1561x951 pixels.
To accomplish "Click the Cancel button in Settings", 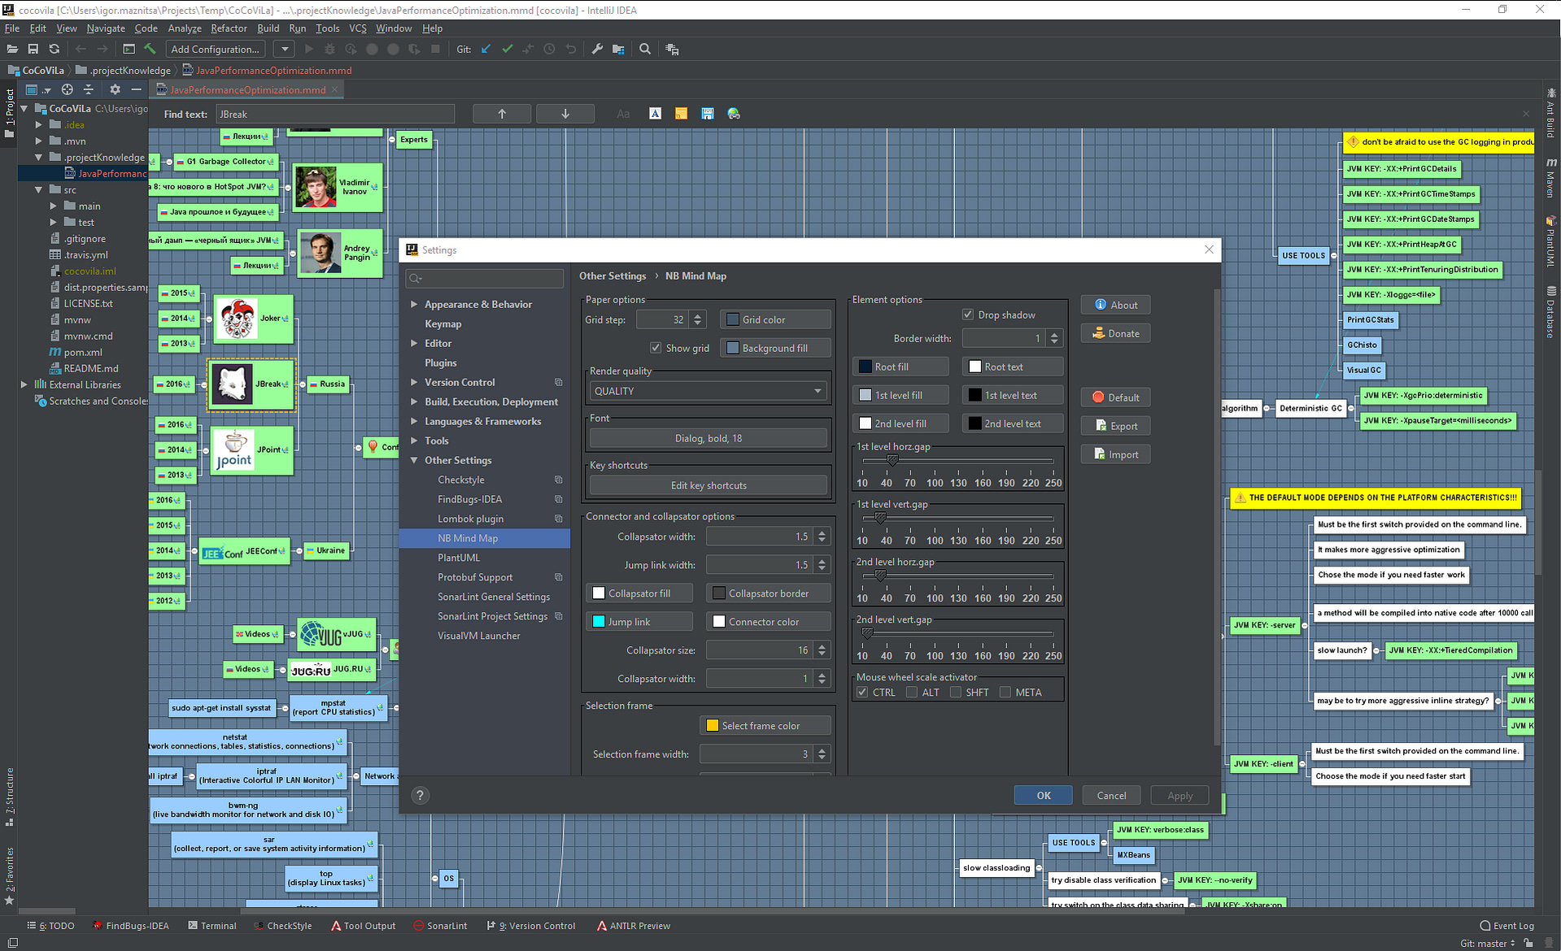I will click(x=1111, y=796).
